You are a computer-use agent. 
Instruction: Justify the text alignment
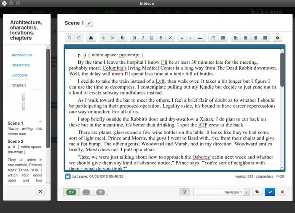click(x=265, y=38)
